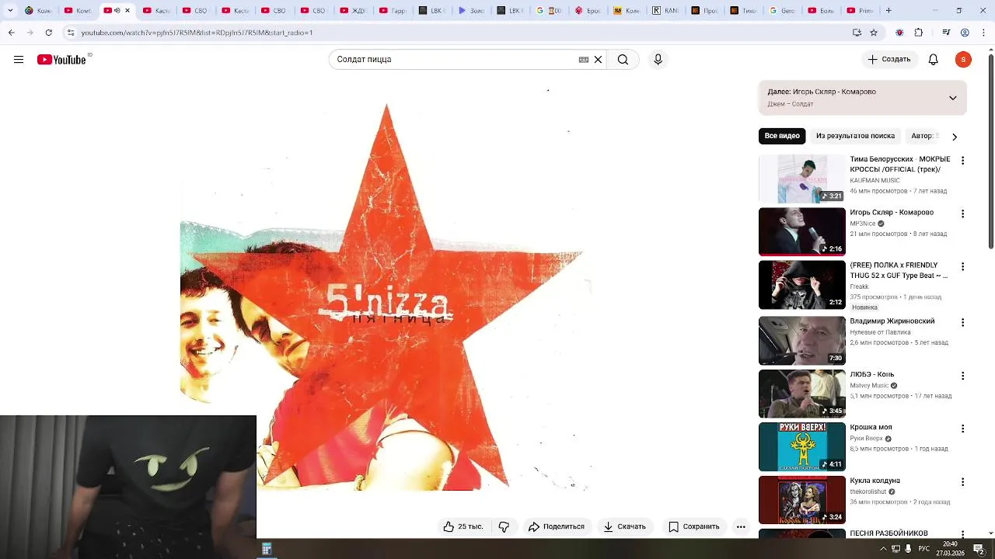Open the install/cast icon in address bar
The image size is (995, 559).
tap(857, 33)
